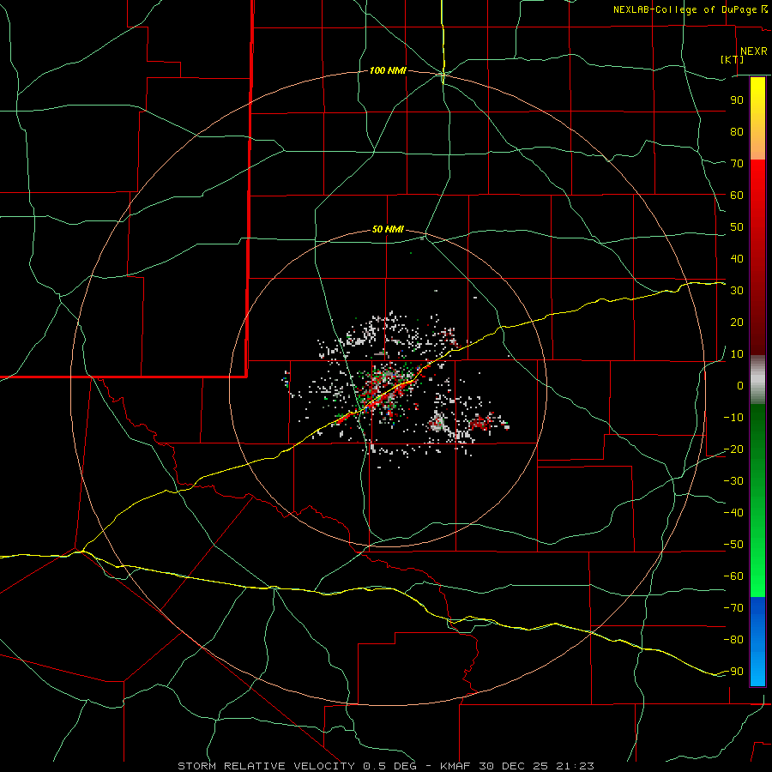This screenshot has width=772, height=772.
Task: Click the -40 value on velocity scale
Action: (x=733, y=513)
